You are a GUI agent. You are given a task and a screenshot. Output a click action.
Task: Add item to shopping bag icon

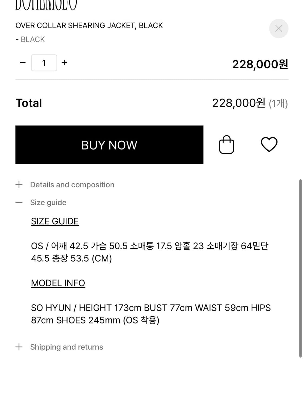[226, 145]
